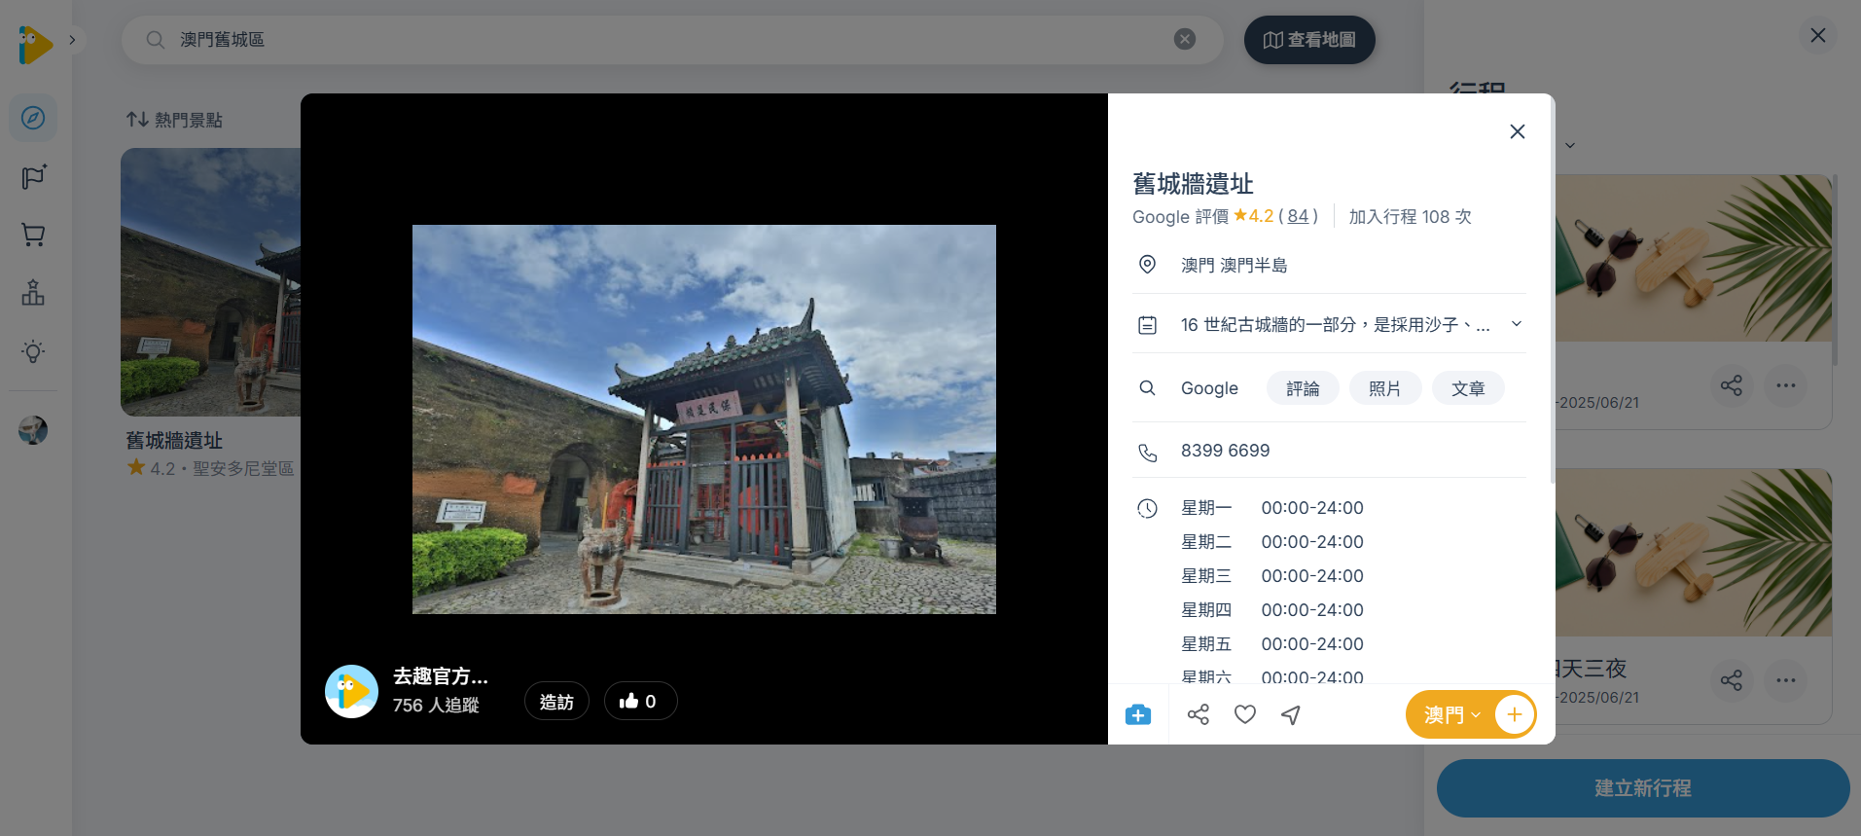Open the compass Explore section
The image size is (1861, 836).
click(x=33, y=118)
